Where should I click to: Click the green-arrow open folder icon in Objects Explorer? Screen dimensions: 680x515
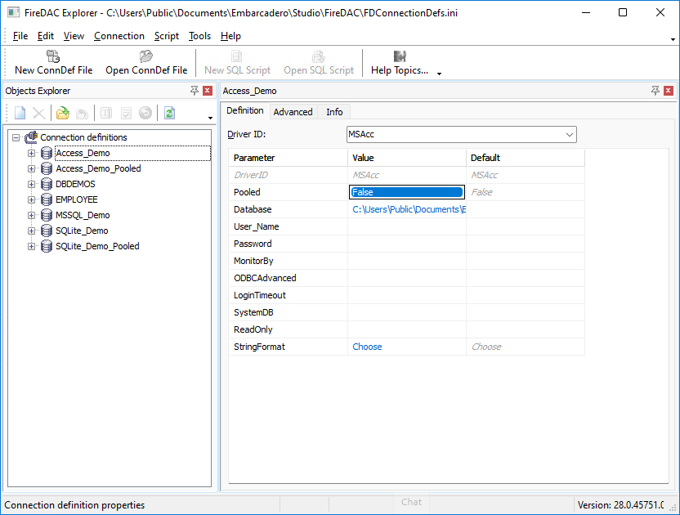click(x=62, y=114)
